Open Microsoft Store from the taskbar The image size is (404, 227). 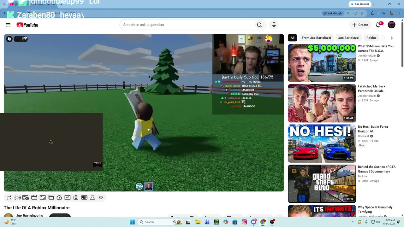tap(235, 222)
